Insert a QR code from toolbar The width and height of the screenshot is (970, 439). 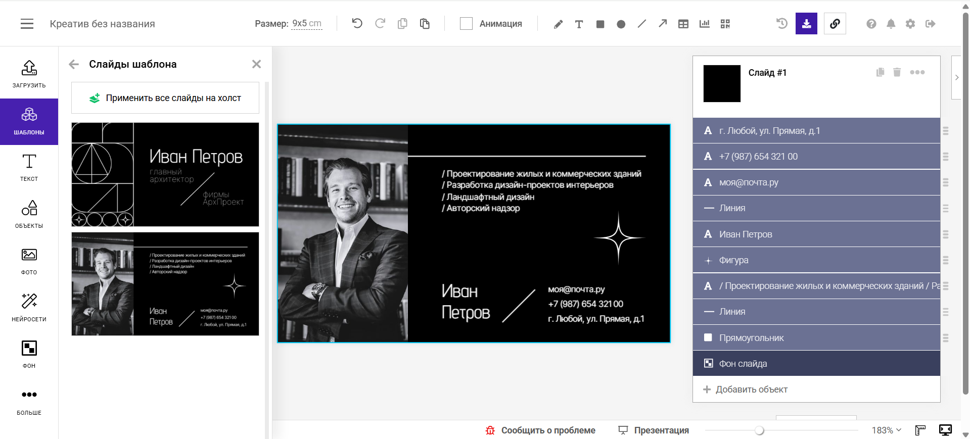coord(725,24)
